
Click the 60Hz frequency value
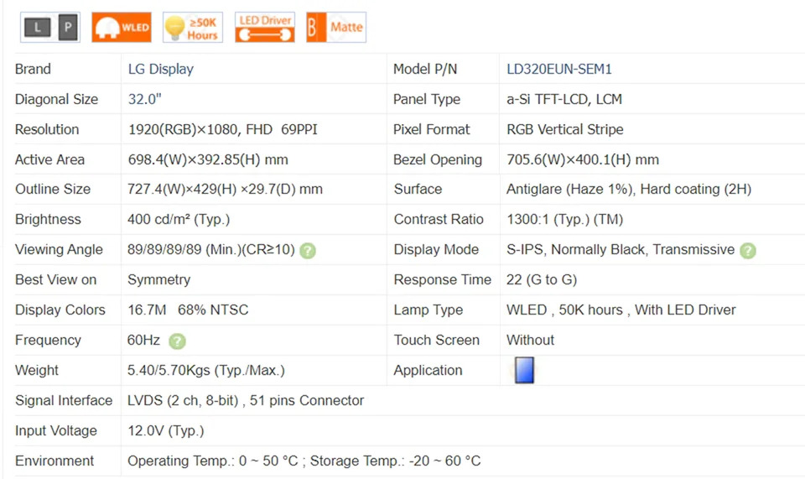143,340
